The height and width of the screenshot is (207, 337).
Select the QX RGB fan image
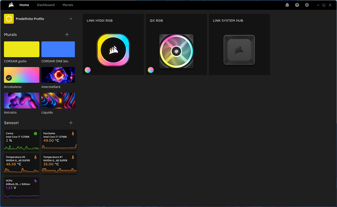(176, 51)
